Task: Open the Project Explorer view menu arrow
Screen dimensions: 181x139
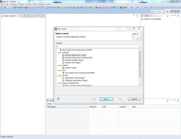Action: click(x=36, y=16)
